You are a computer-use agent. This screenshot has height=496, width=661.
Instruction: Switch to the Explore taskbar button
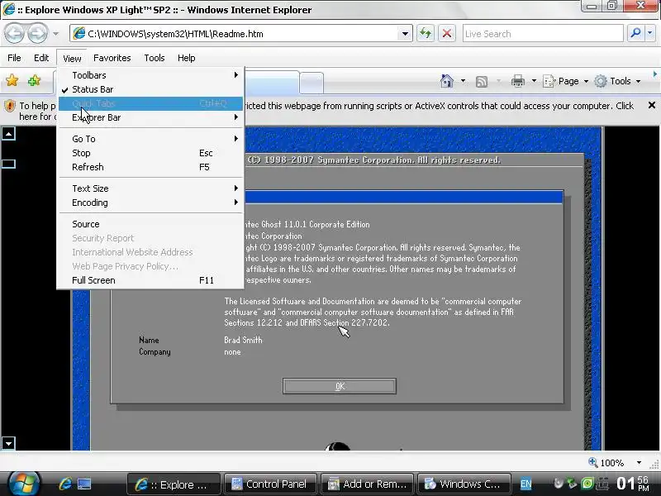click(174, 484)
